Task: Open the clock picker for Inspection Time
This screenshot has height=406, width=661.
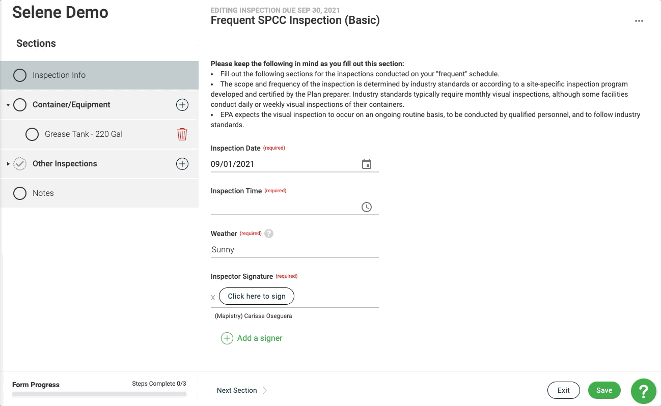Action: 367,207
